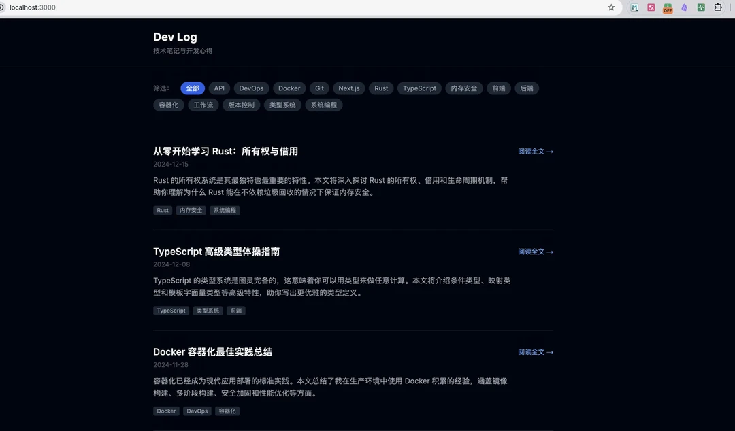Select the 版本控制 filter chip
Viewport: 735px width, 431px height.
[242, 105]
